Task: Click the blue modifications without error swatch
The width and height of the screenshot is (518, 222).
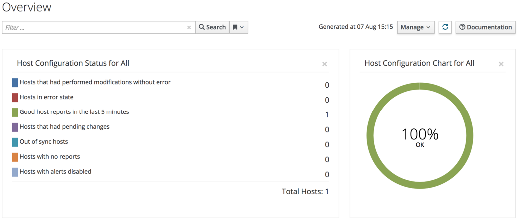Action: pyautogui.click(x=15, y=83)
